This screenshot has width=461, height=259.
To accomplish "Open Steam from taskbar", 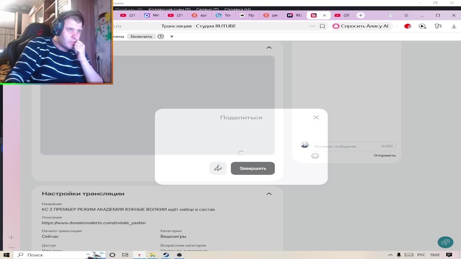I will [x=166, y=255].
